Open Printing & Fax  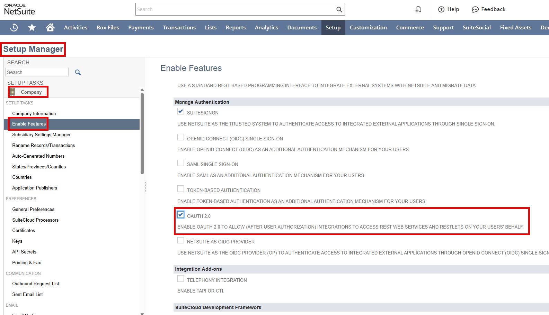(27, 263)
